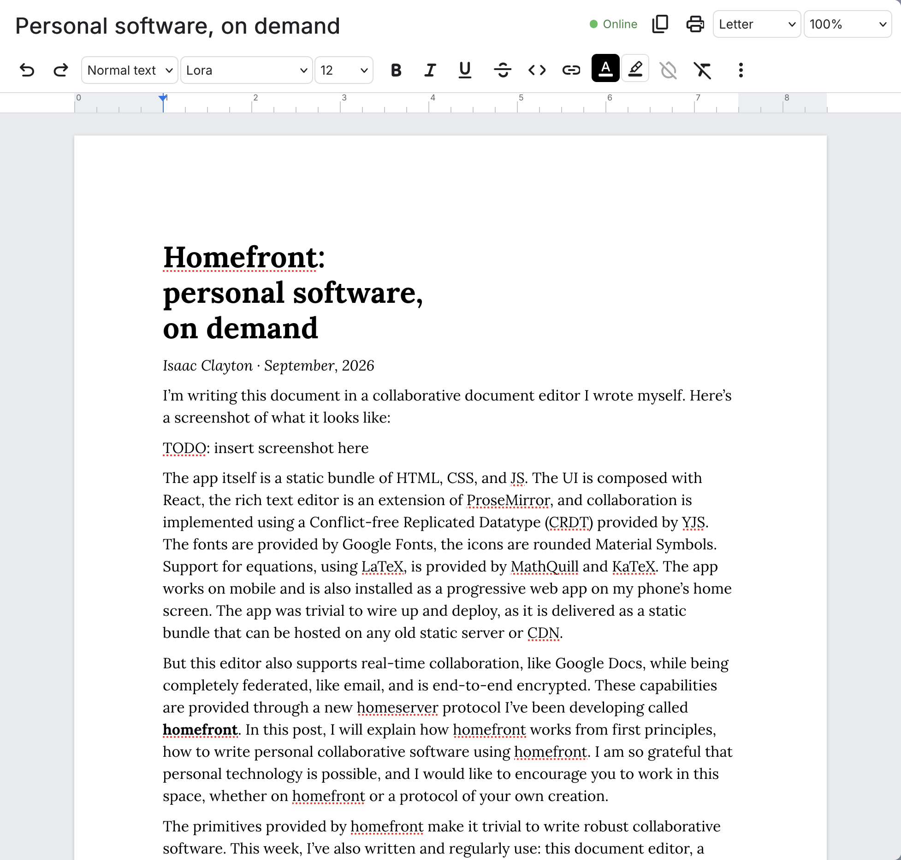901x860 pixels.
Task: Click the blue indent marker on the ruler
Action: pyautogui.click(x=163, y=98)
